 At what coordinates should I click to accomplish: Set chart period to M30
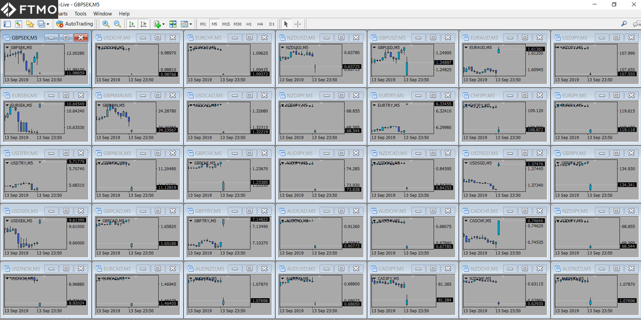tap(238, 24)
